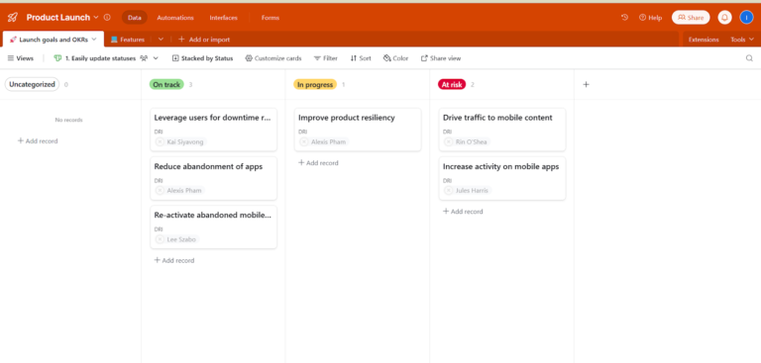The height and width of the screenshot is (363, 761).
Task: Open Extensions panel
Action: click(x=704, y=40)
